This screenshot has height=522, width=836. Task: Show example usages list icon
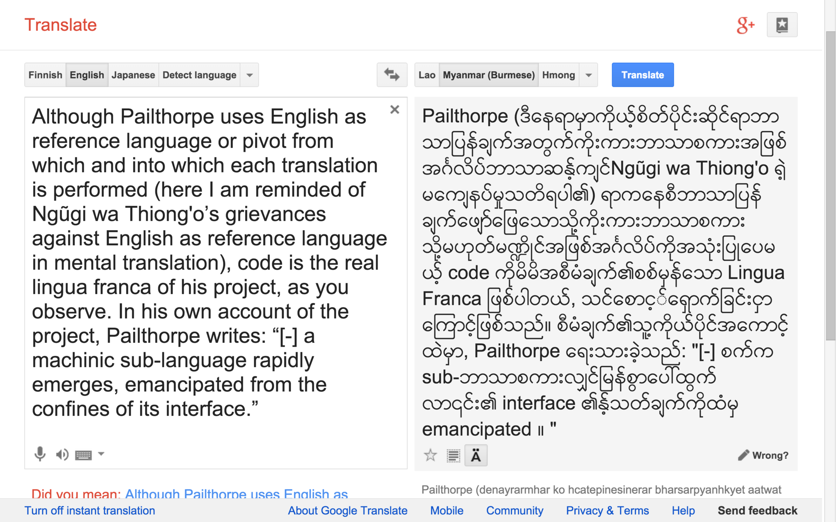click(x=453, y=455)
